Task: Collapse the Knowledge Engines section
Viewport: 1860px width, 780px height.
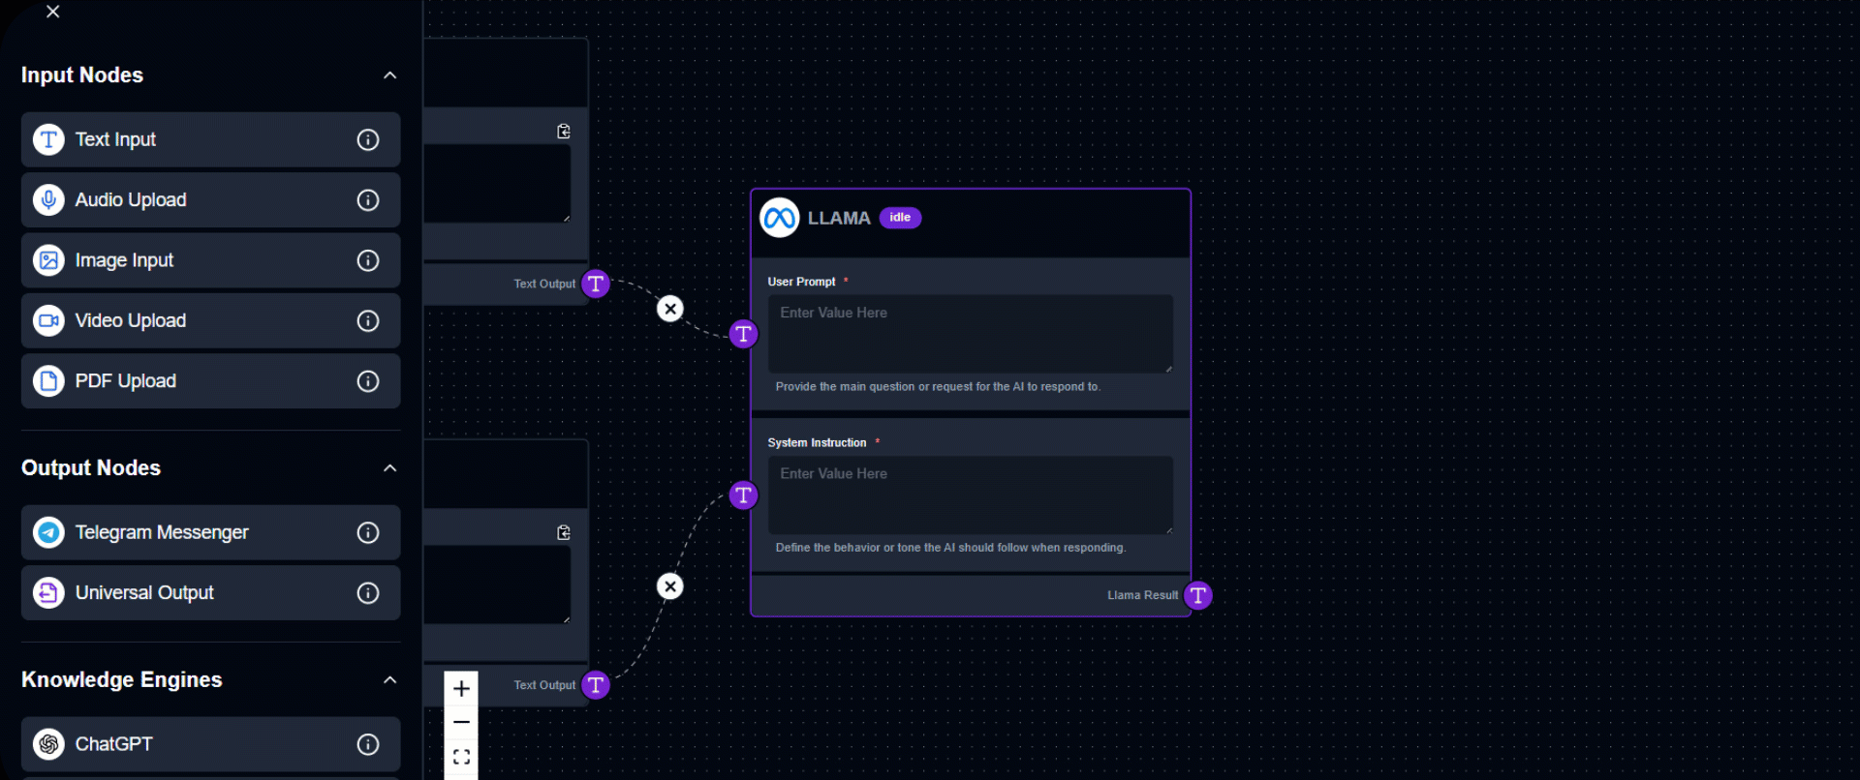Action: click(x=390, y=680)
